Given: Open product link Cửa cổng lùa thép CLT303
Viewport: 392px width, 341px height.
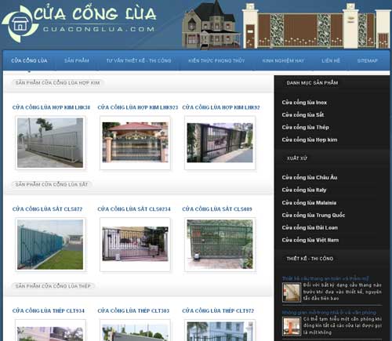Looking at the screenshot, I should point(133,310).
